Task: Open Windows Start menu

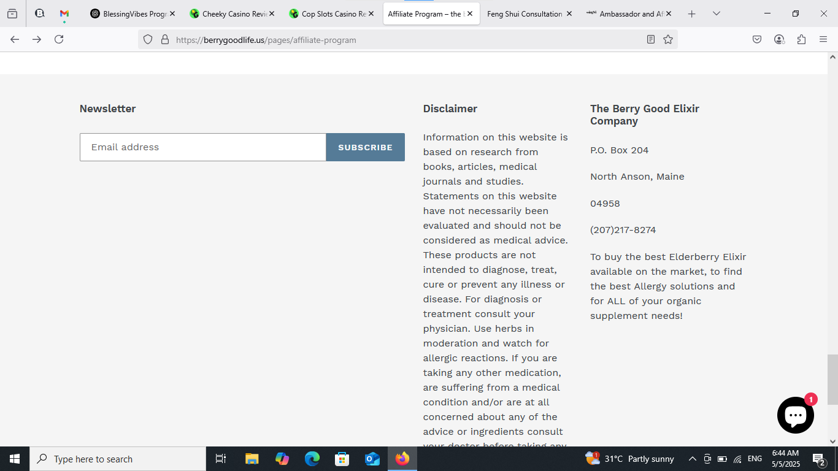Action: pyautogui.click(x=15, y=459)
